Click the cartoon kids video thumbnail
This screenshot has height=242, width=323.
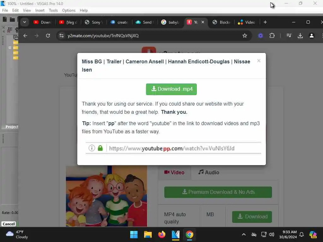pos(107,196)
